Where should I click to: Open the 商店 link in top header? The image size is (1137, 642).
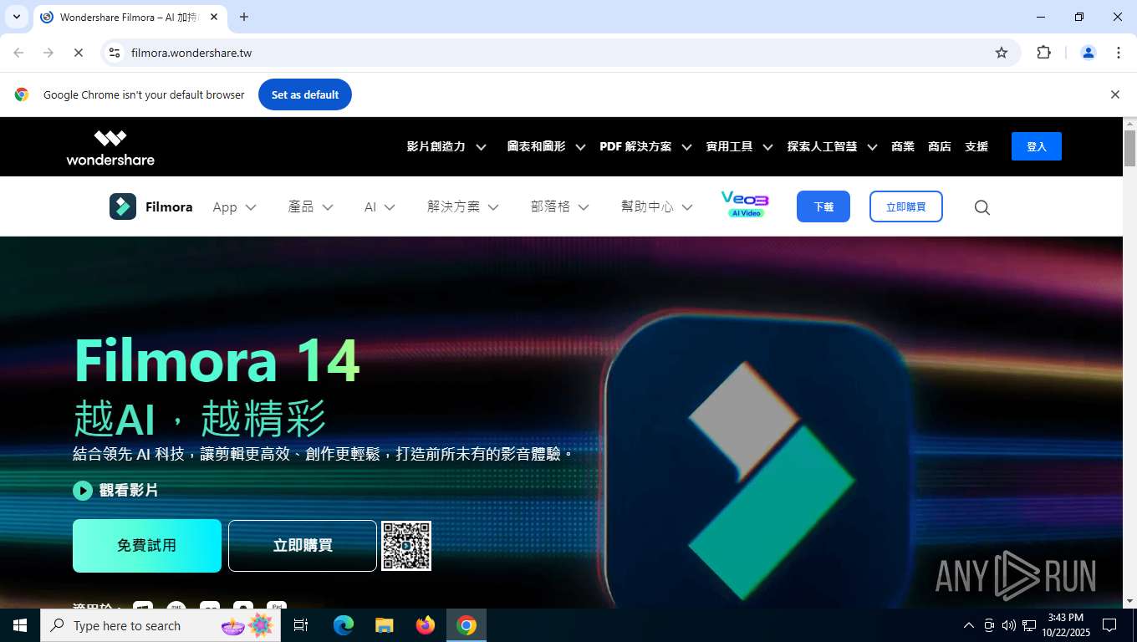pos(940,146)
